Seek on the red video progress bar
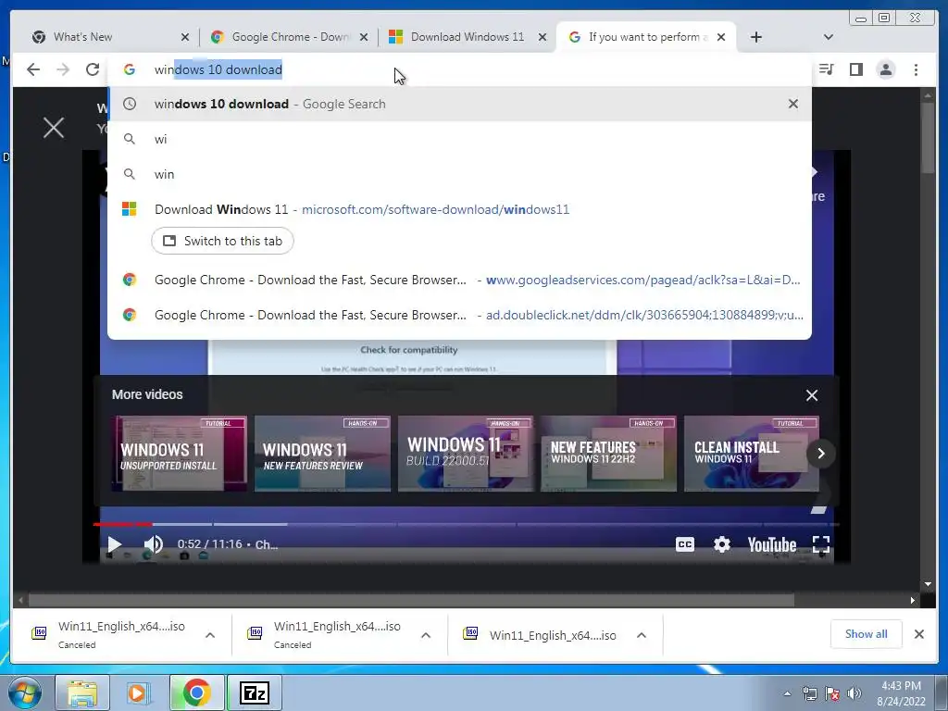The width and height of the screenshot is (948, 711). pos(123,524)
